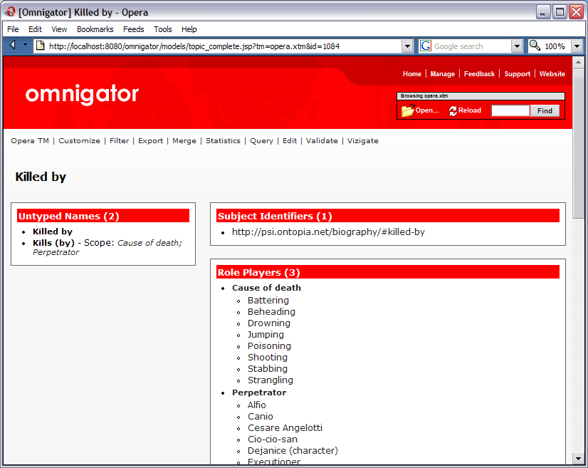
Task: Click the Find button
Action: click(x=545, y=110)
